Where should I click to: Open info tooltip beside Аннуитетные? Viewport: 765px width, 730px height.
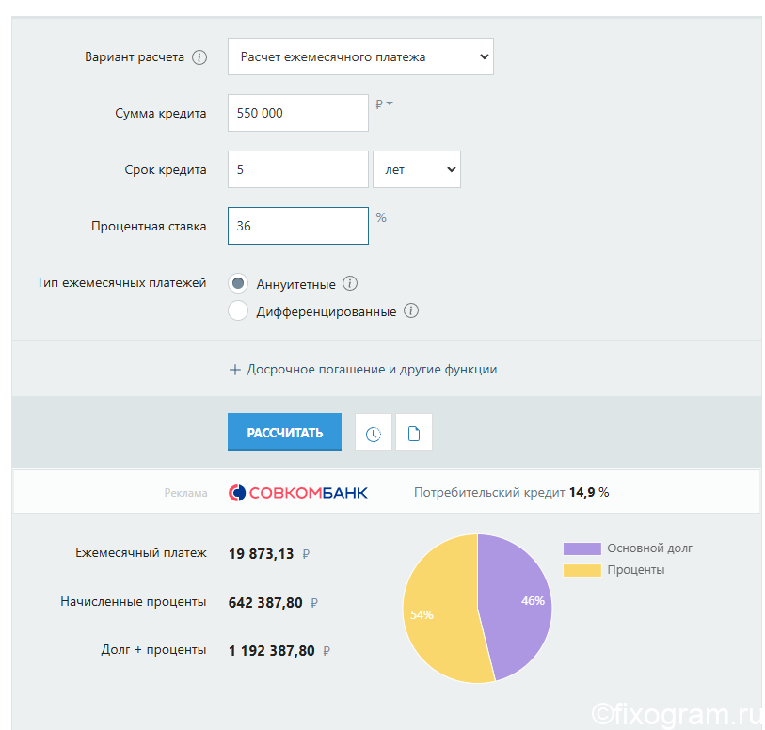click(x=350, y=283)
